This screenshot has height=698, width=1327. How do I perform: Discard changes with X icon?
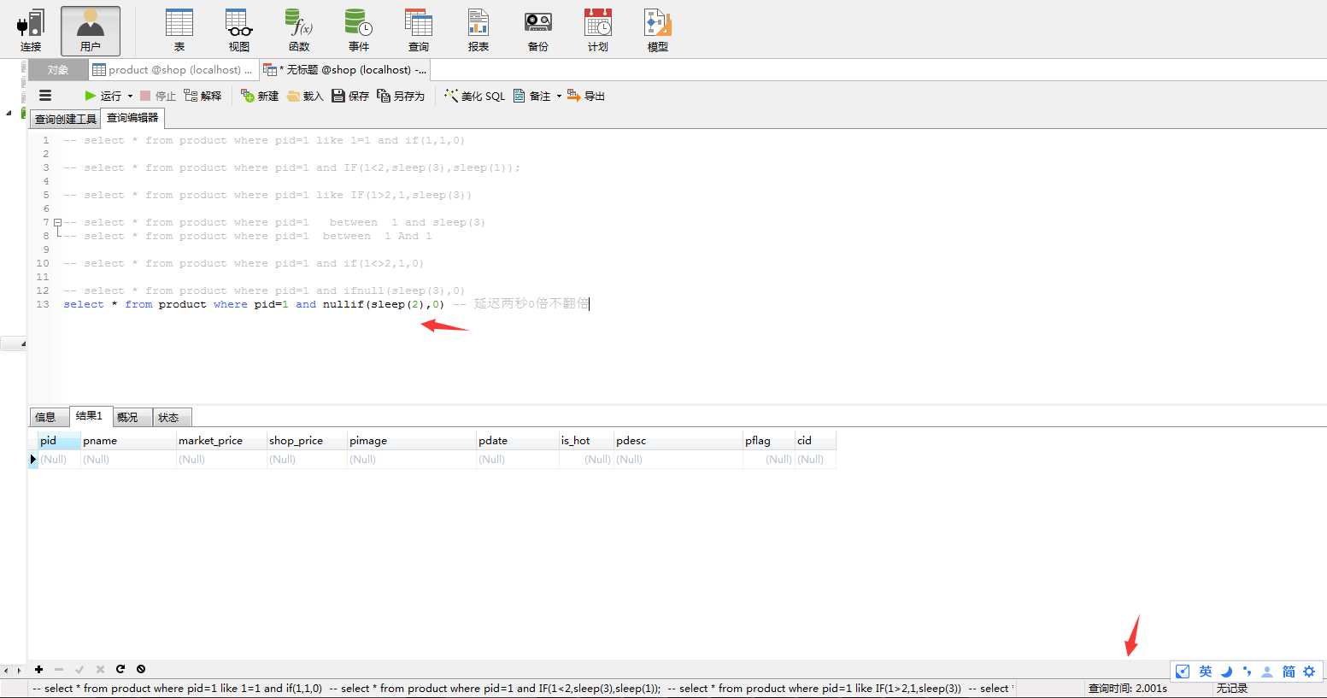[100, 670]
